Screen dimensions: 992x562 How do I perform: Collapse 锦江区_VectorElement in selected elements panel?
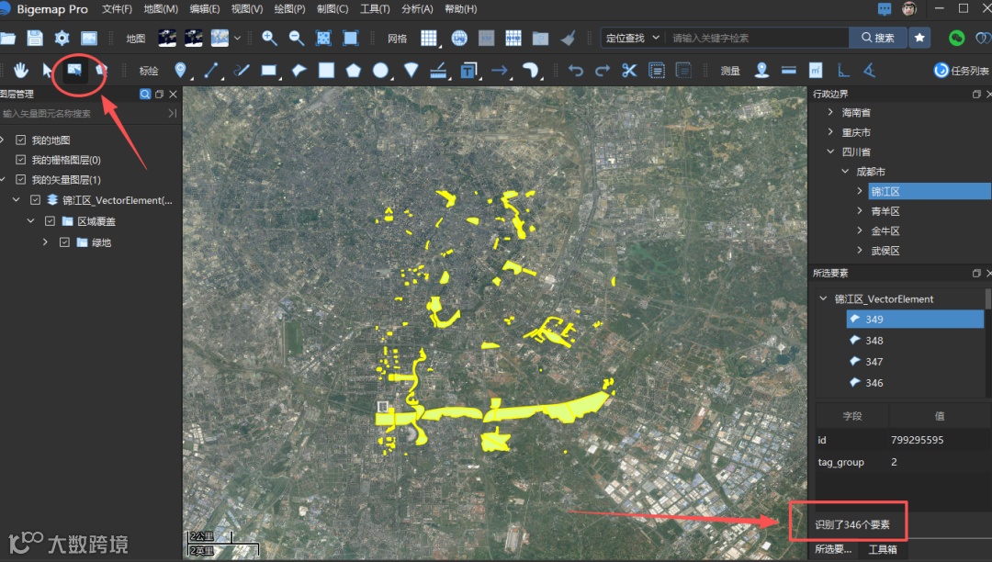point(823,298)
